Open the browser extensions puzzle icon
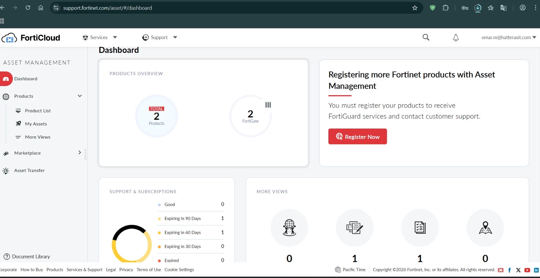The width and height of the screenshot is (540, 278). click(x=446, y=8)
